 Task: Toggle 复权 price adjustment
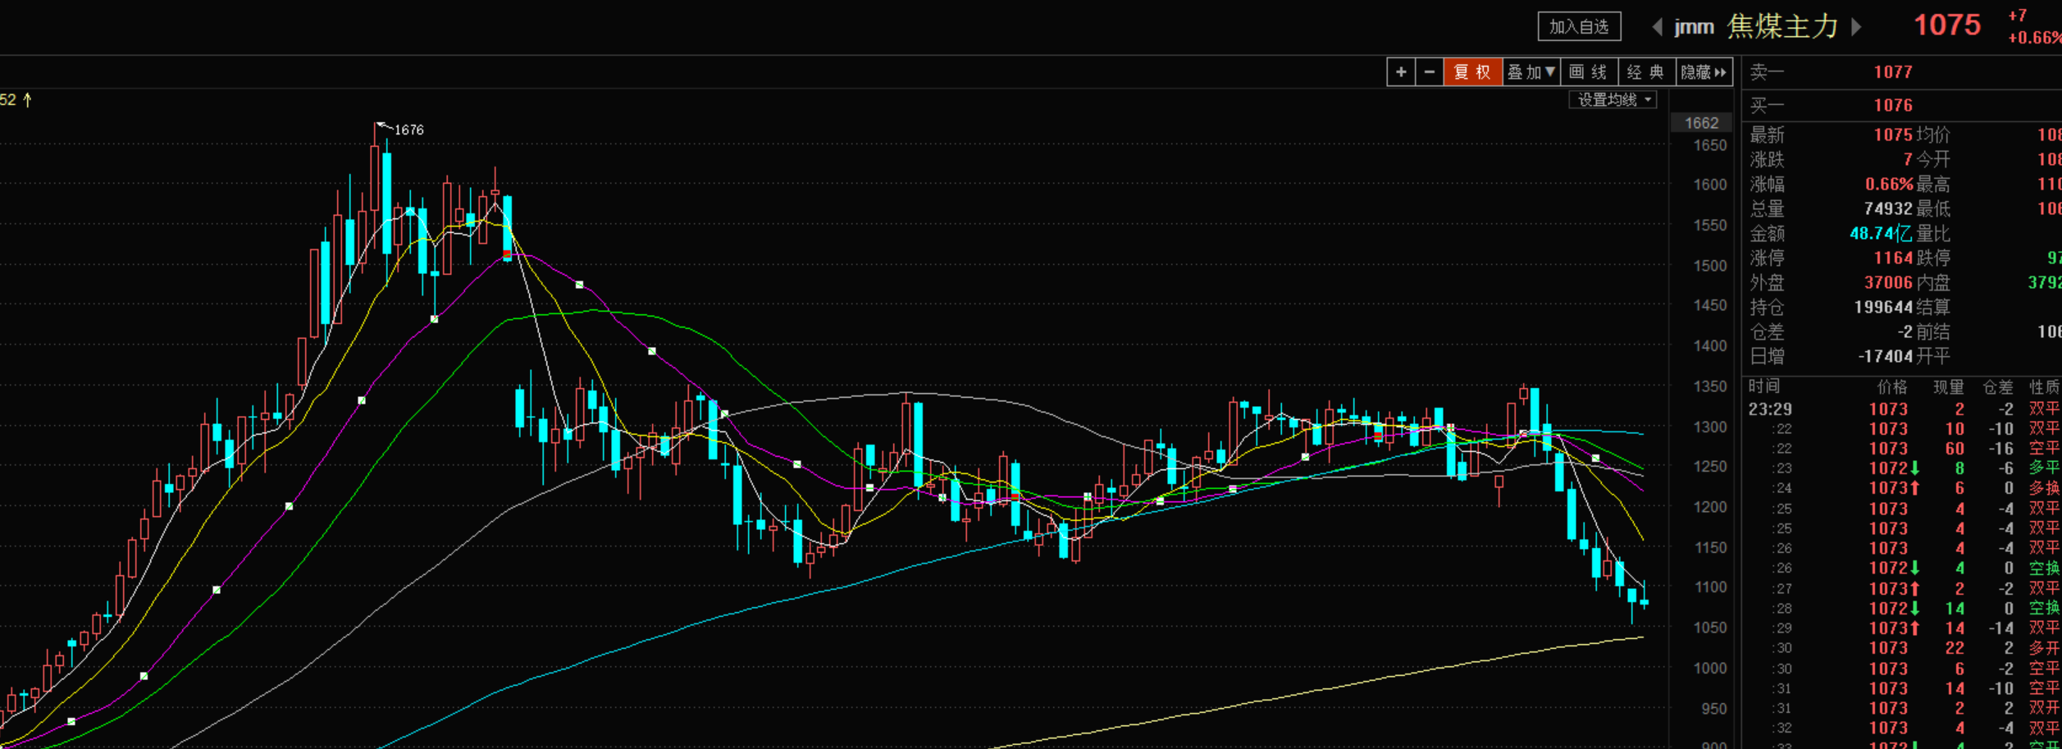click(x=1473, y=72)
